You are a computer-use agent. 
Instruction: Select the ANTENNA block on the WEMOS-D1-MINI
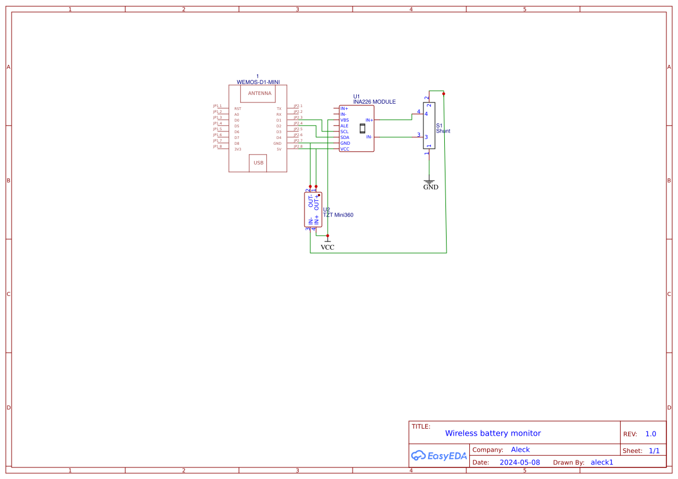pos(258,93)
